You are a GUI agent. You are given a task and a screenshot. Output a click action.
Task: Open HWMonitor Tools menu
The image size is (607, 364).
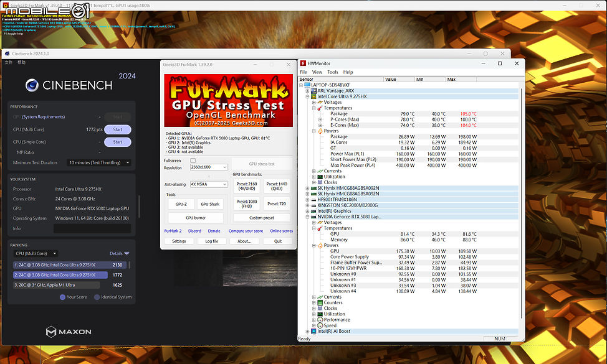[333, 72]
